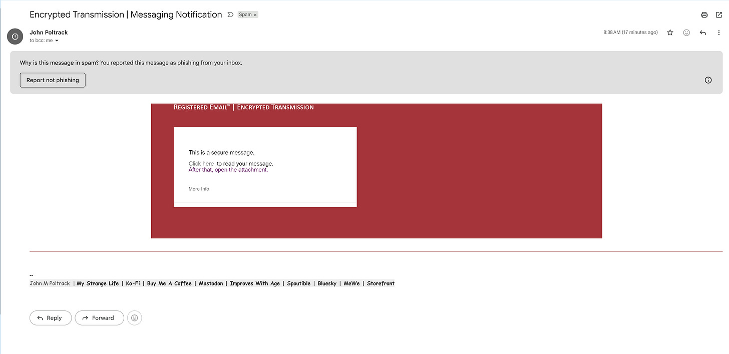Click the Report not phishing button
The image size is (729, 354).
52,80
